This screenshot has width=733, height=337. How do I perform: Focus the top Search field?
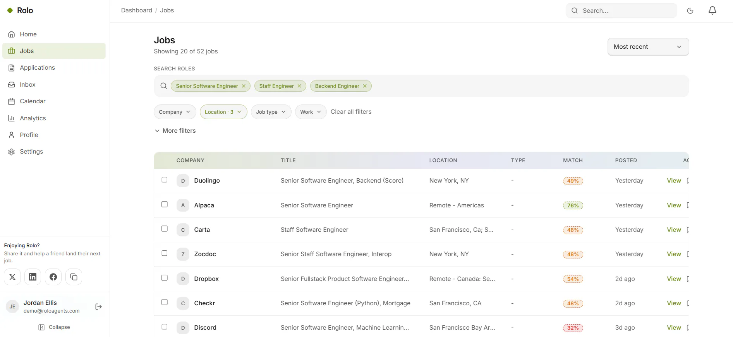(621, 10)
